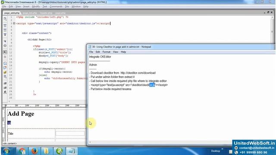Click highlighted text in Notepad script line
Viewport: 276px width, 155px height.
(x=152, y=85)
